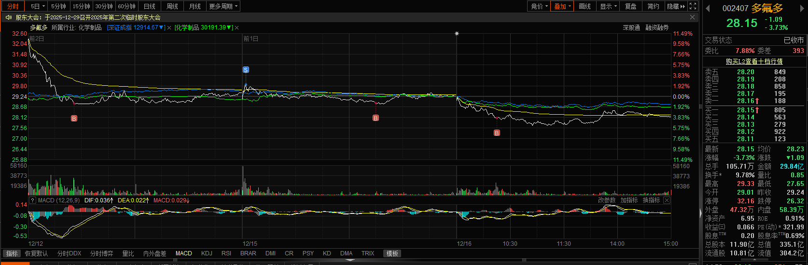The width and height of the screenshot is (808, 265).
Task: Click the 恢复默认 restore default button
Action: [36, 253]
